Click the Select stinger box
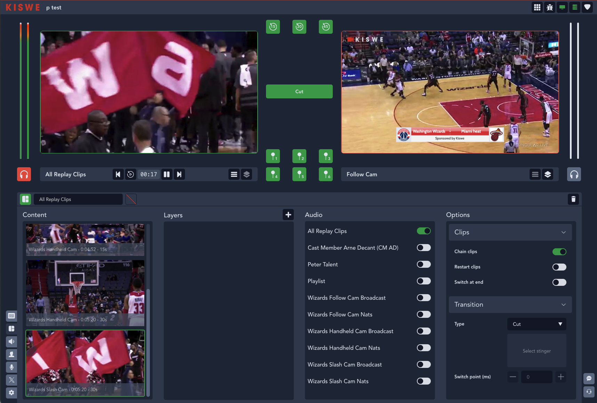 click(537, 351)
